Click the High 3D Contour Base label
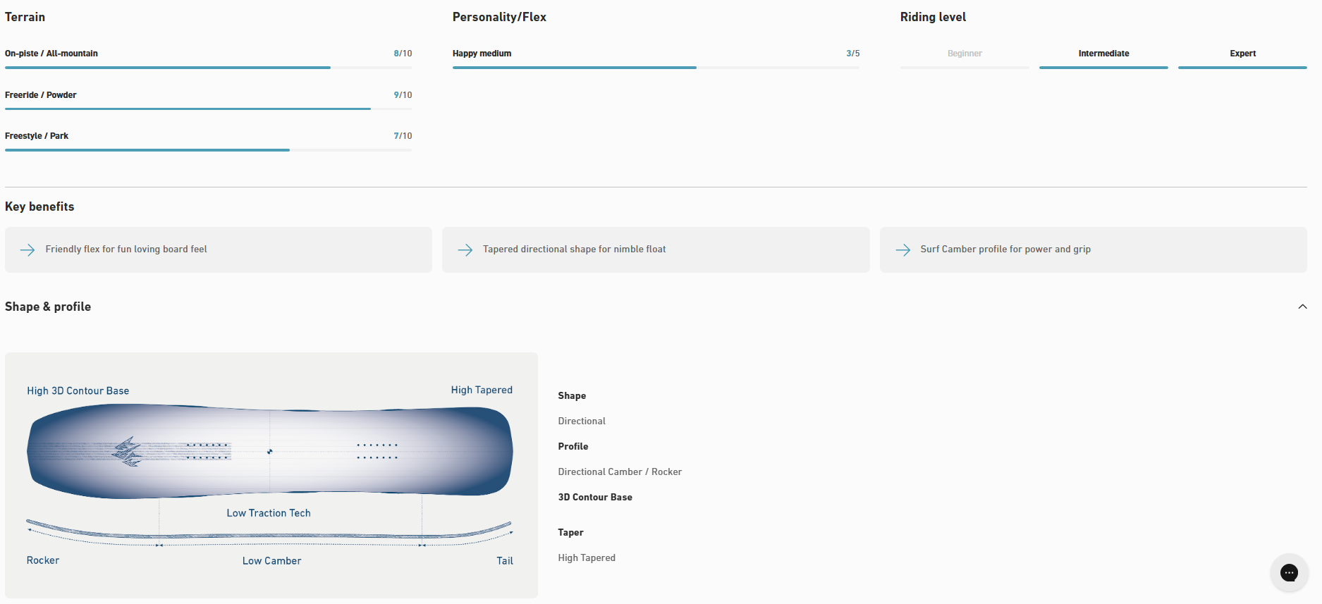1322x604 pixels. (x=78, y=390)
